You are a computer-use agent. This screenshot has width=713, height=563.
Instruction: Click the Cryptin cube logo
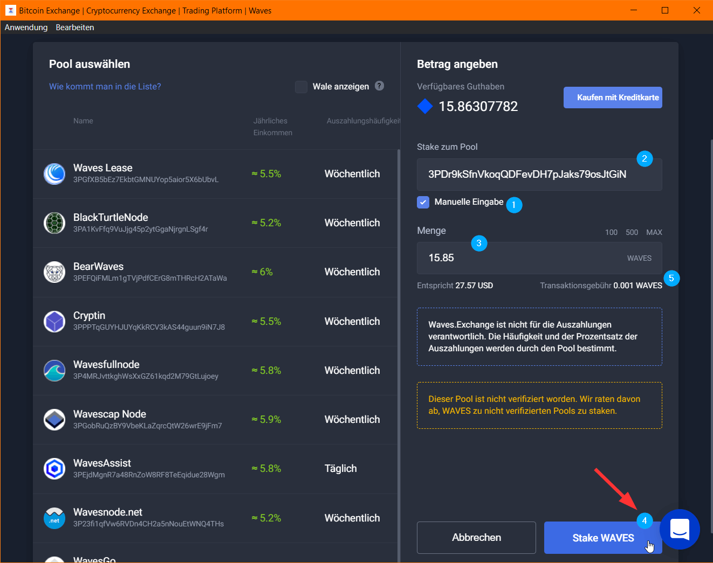pos(54,322)
